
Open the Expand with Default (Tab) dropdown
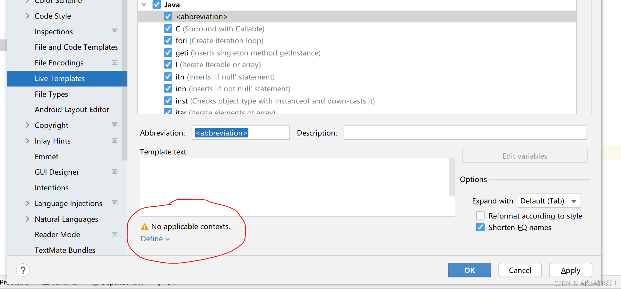[x=549, y=201]
